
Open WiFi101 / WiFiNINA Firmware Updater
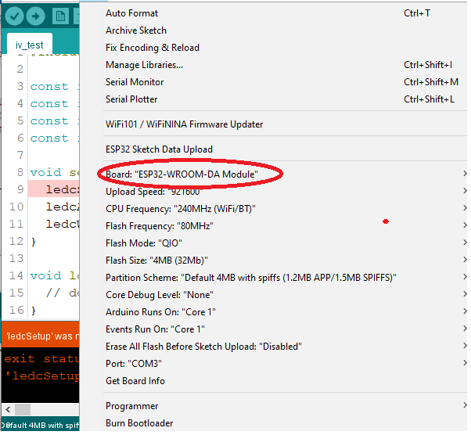184,124
